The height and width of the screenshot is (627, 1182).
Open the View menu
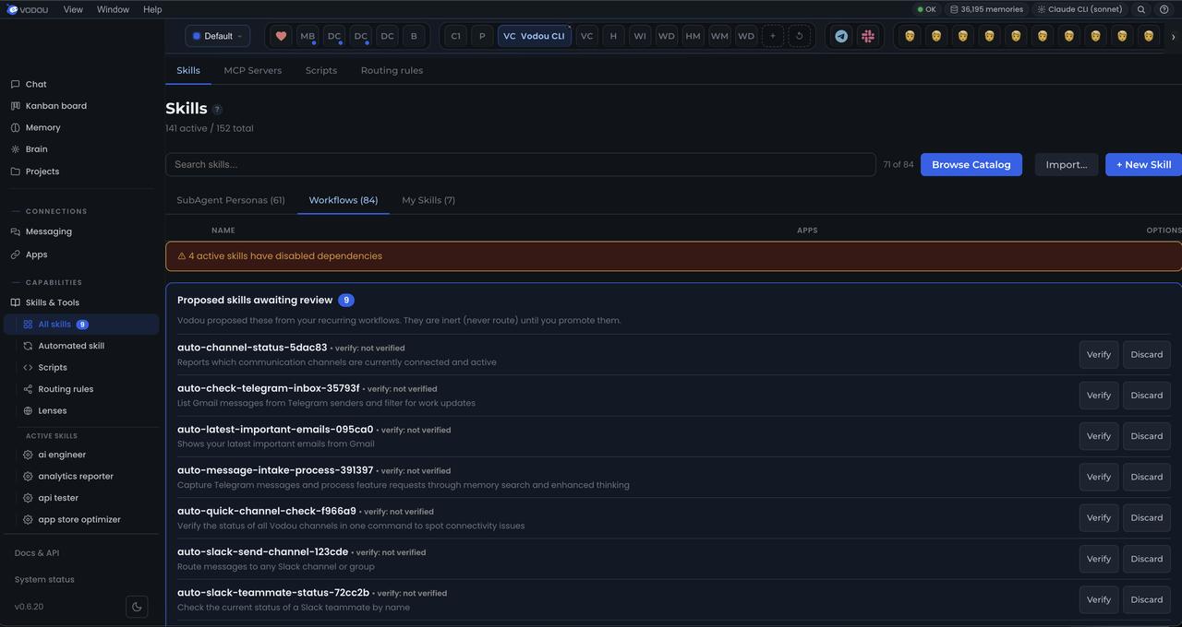[73, 9]
